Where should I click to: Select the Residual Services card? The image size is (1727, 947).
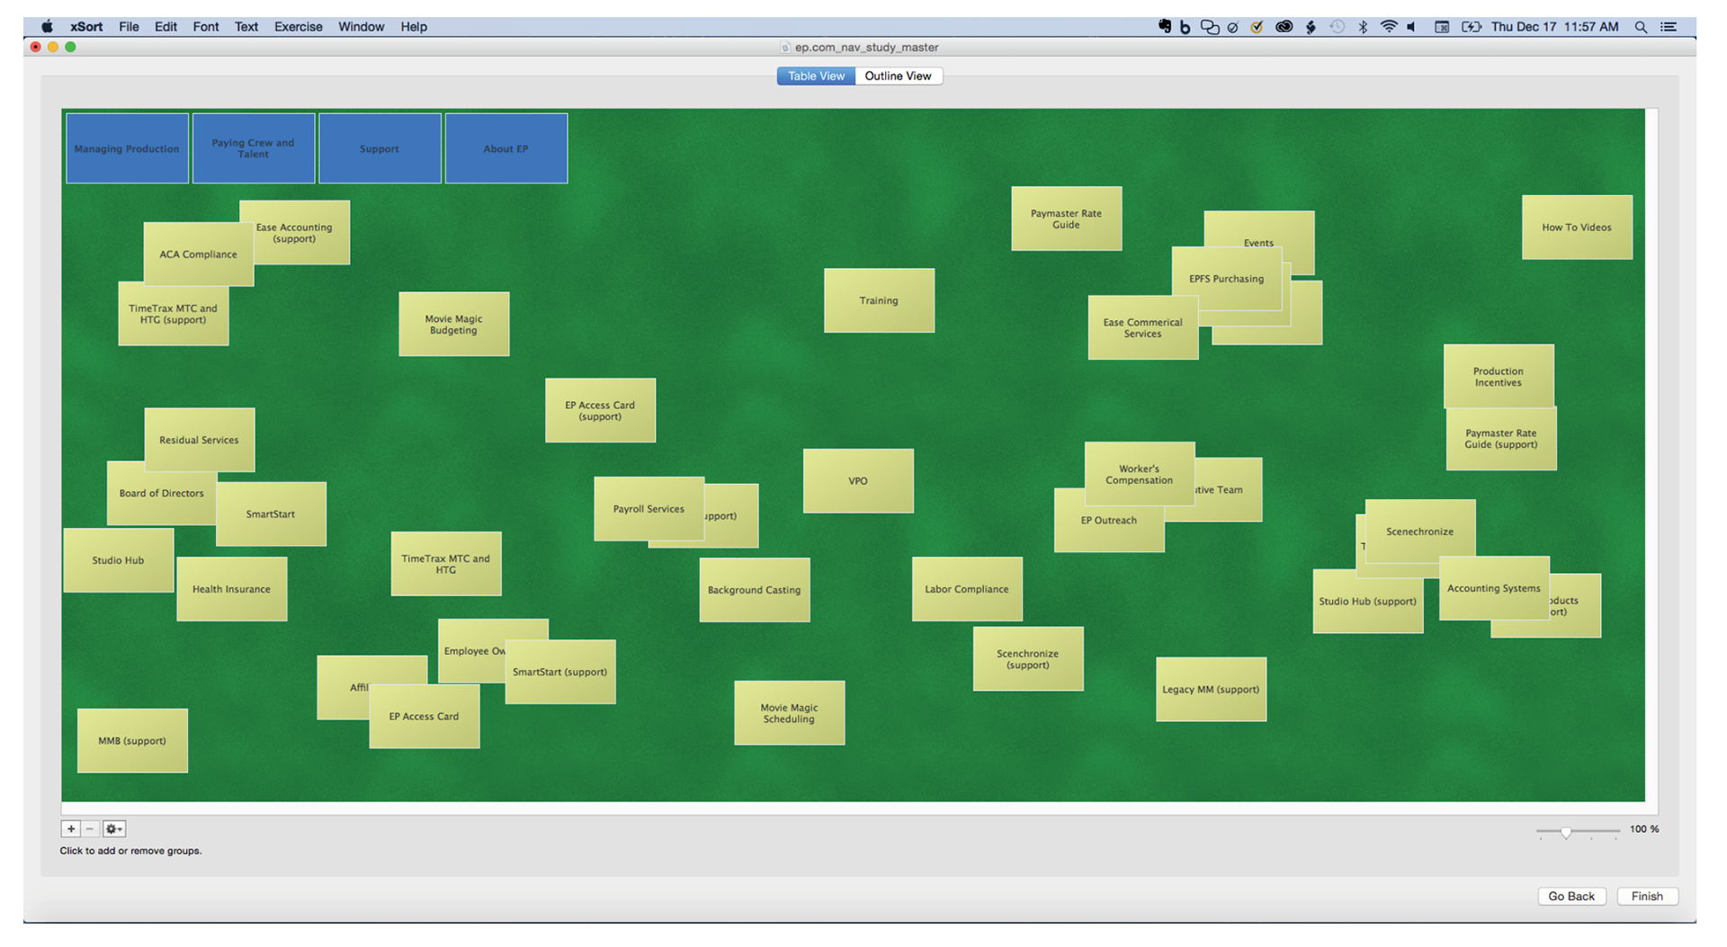coord(199,440)
